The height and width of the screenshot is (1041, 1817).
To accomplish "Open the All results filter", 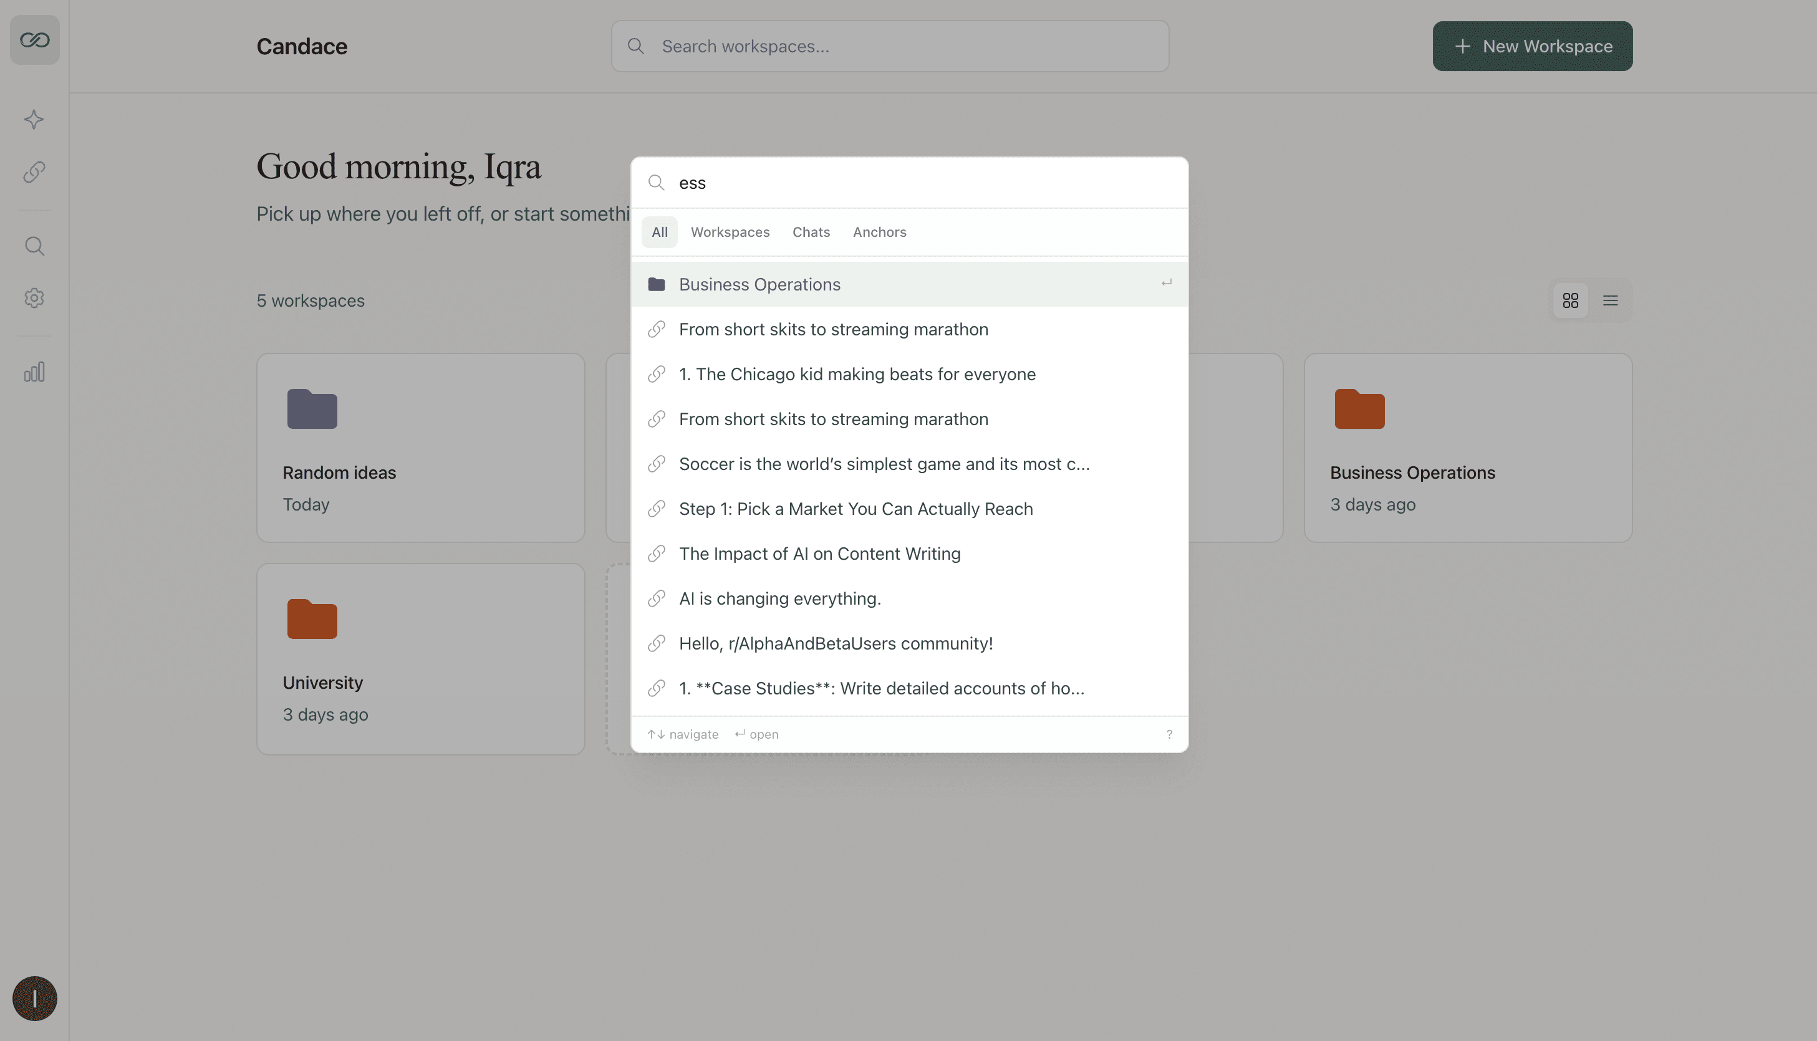I will click(x=658, y=232).
